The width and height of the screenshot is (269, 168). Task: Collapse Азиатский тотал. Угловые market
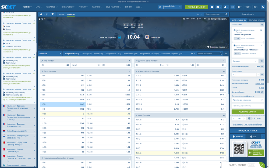pyautogui.click(x=224, y=71)
